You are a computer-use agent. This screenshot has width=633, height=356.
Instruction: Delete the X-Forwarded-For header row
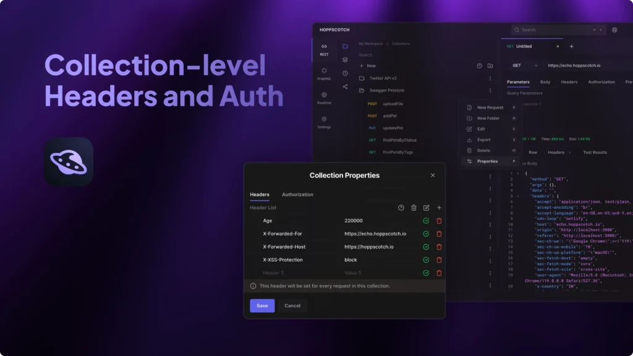click(x=440, y=234)
